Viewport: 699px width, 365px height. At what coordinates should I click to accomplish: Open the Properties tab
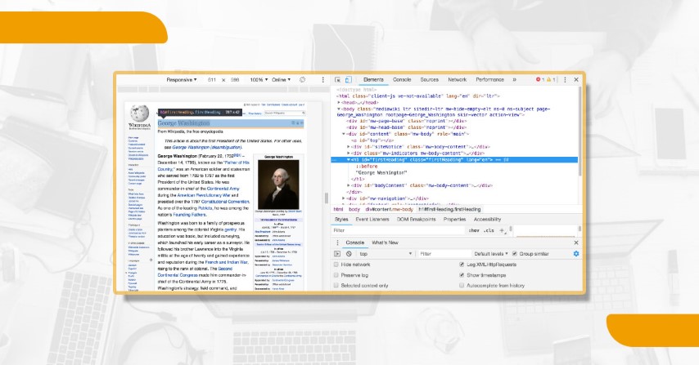coord(454,219)
